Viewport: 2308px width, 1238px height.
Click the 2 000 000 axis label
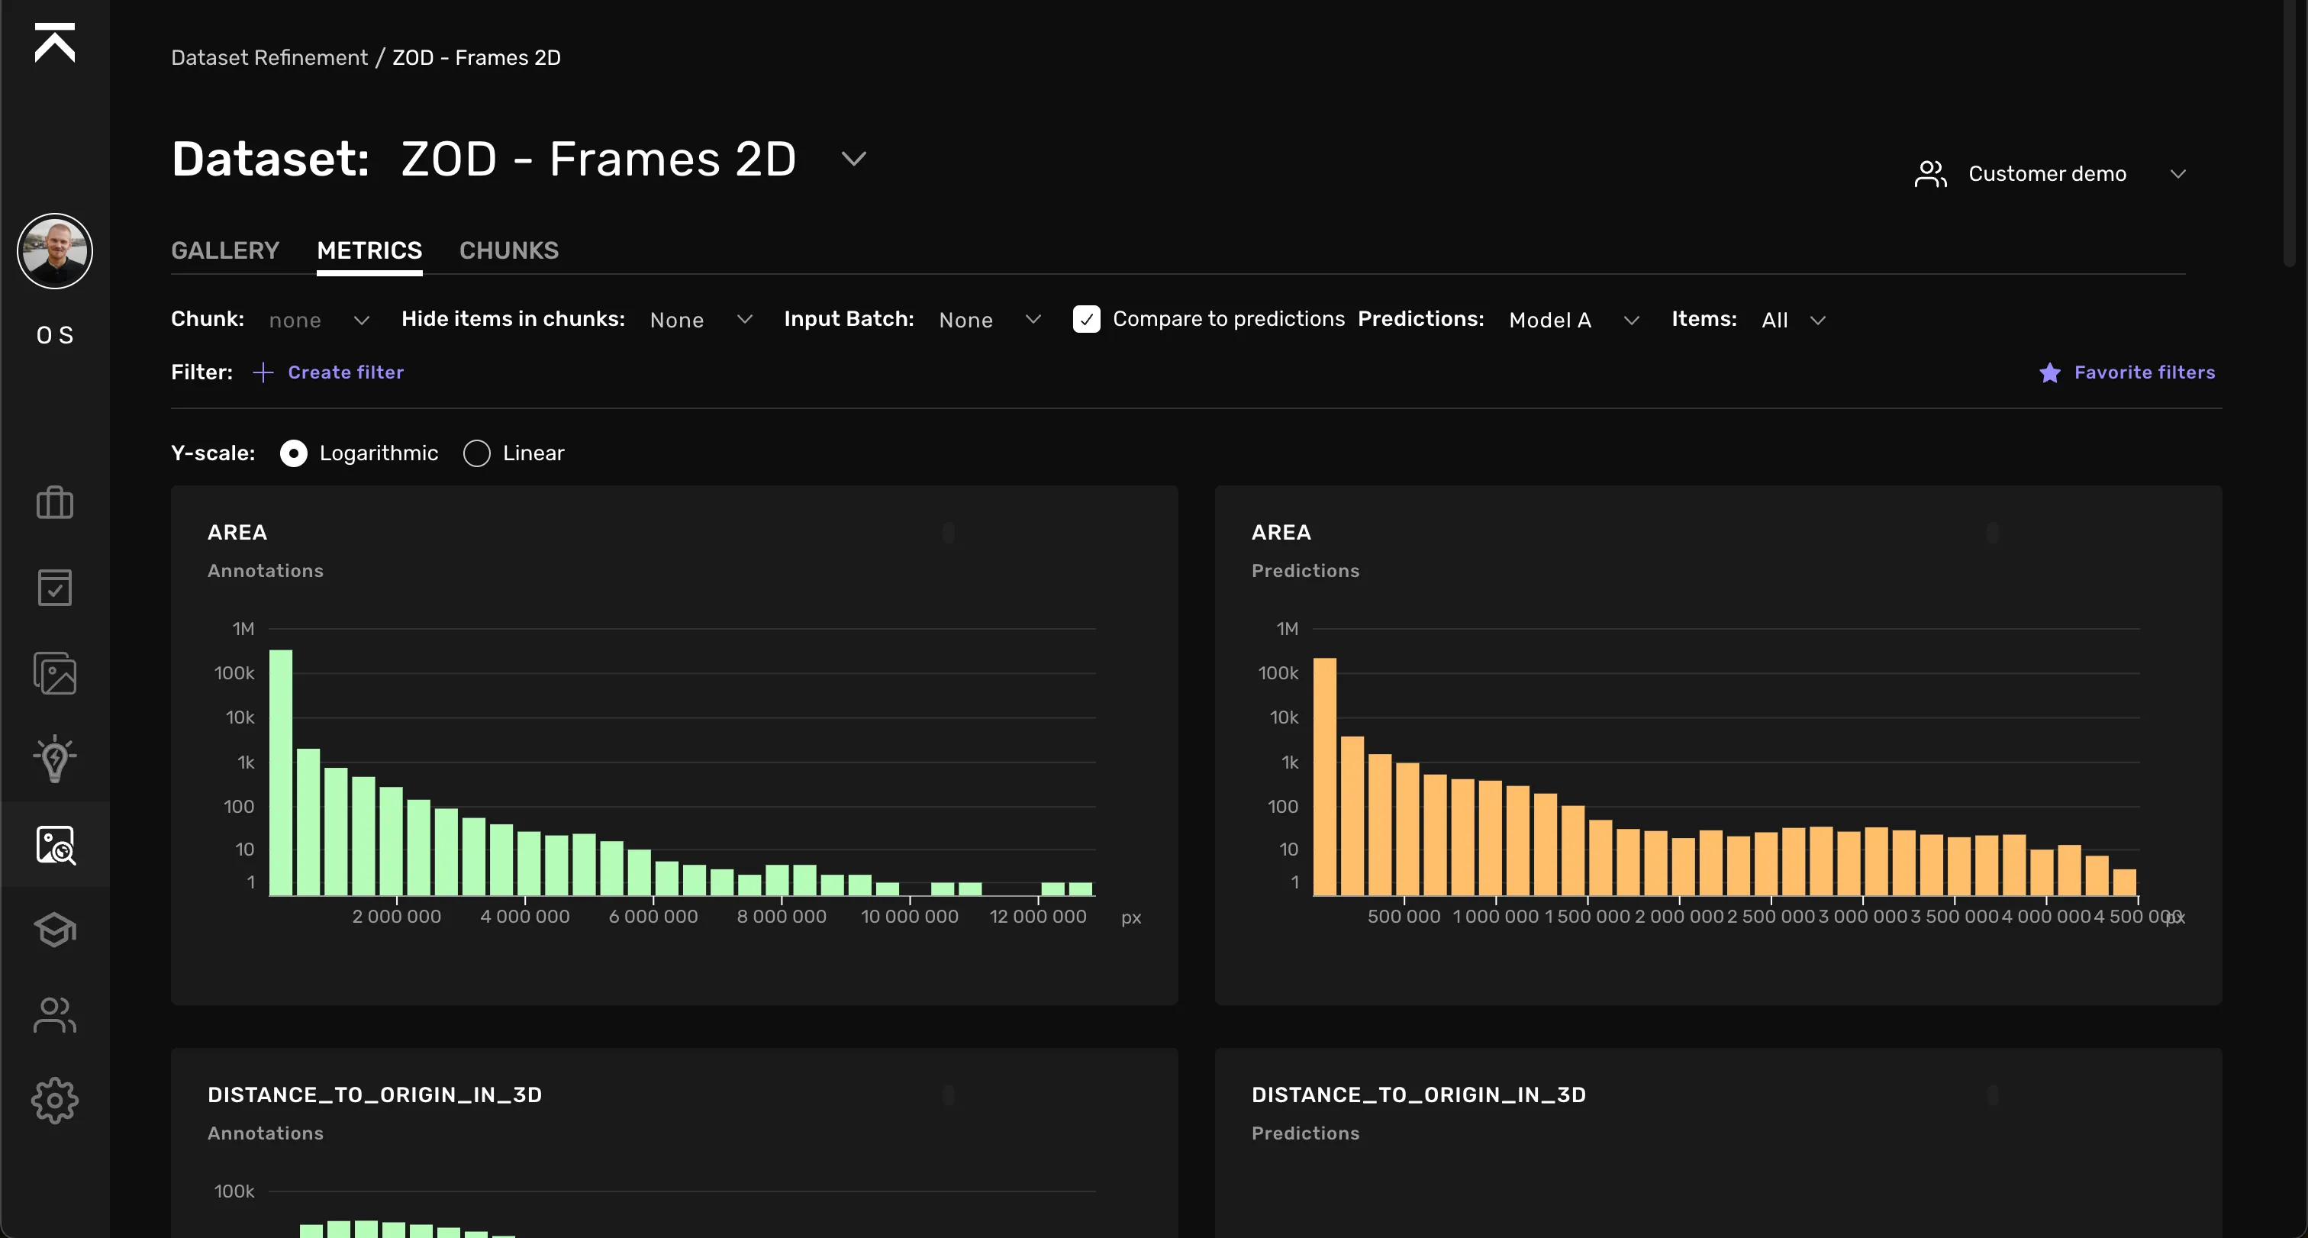coord(397,917)
